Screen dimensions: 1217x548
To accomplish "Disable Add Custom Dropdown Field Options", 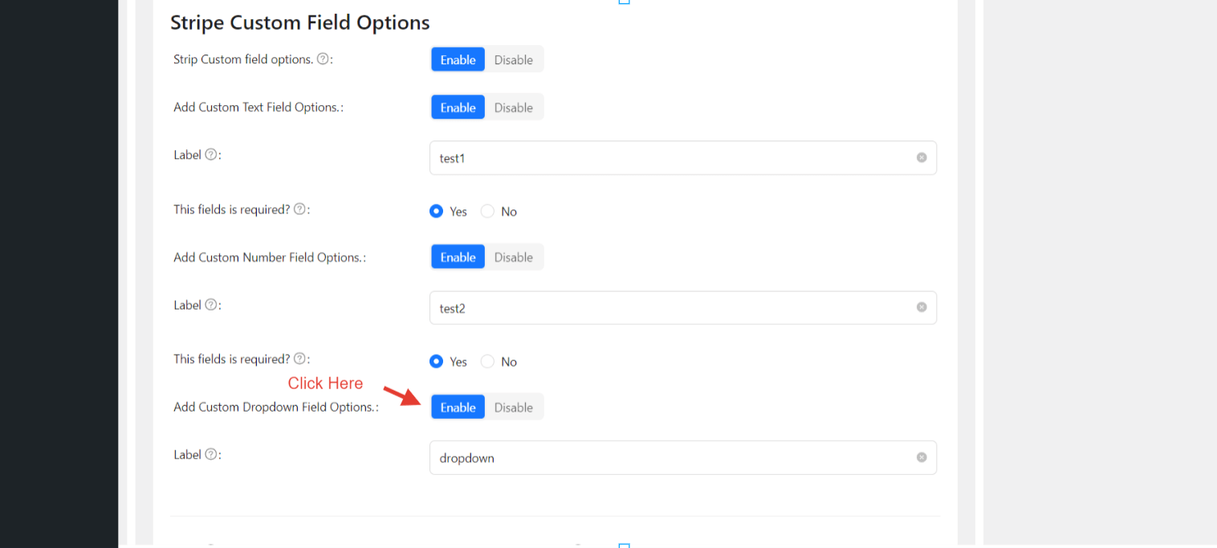I will [x=513, y=408].
